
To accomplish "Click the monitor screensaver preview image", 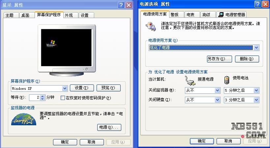I will click(67, 50).
